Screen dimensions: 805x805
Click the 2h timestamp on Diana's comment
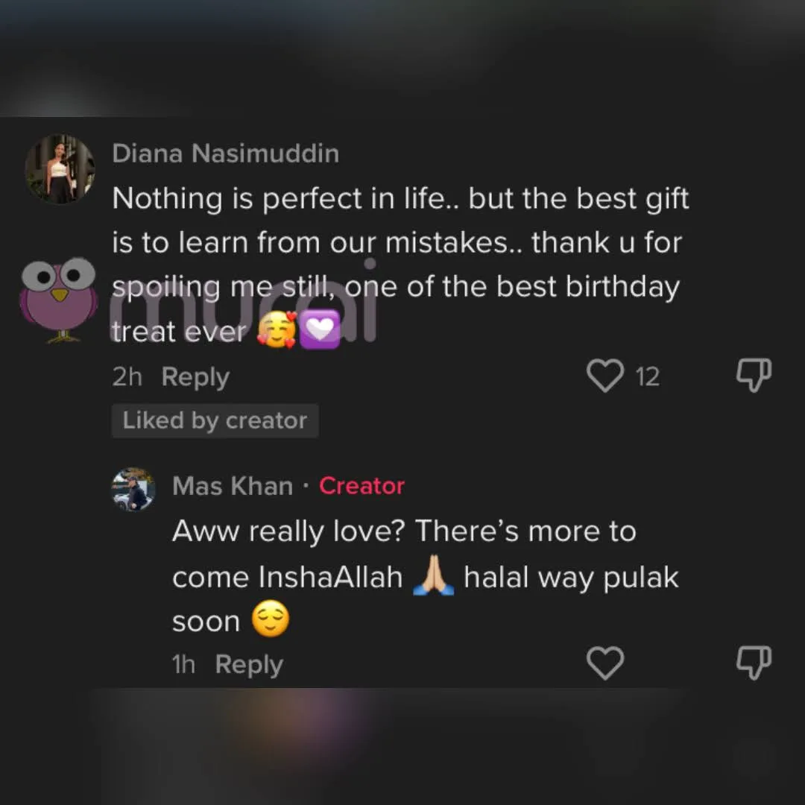point(127,377)
